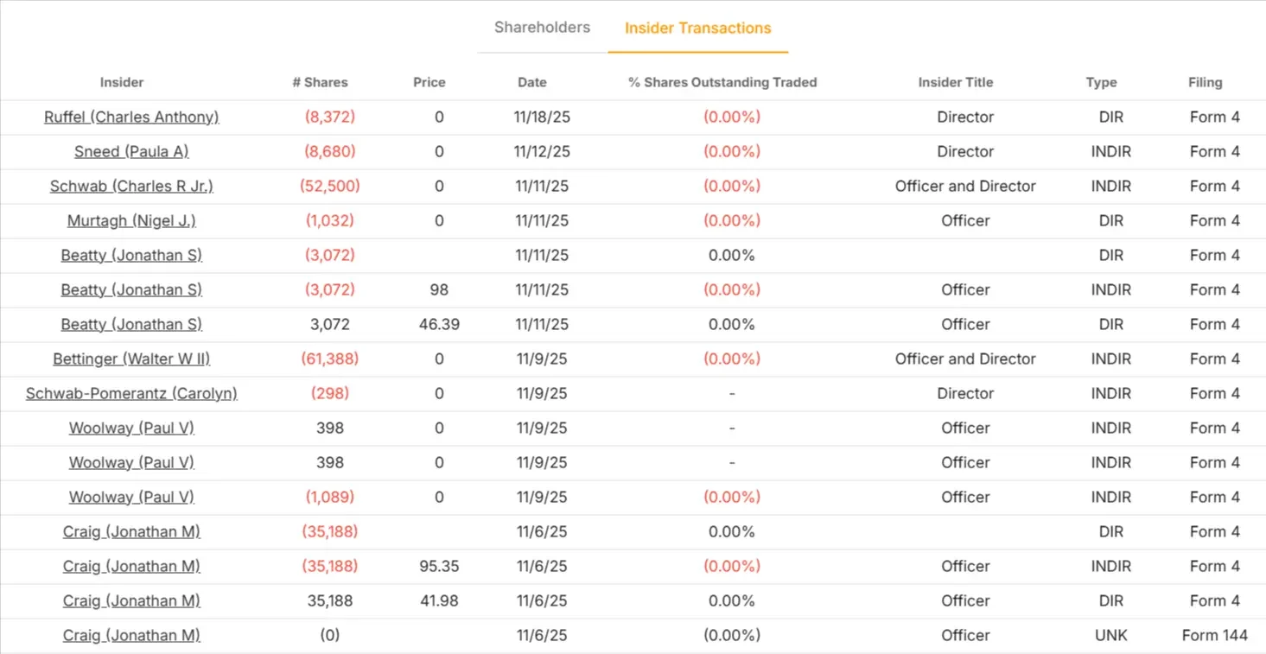Image resolution: width=1266 pixels, height=654 pixels.
Task: Click the UNK type cell
Action: pos(1111,635)
